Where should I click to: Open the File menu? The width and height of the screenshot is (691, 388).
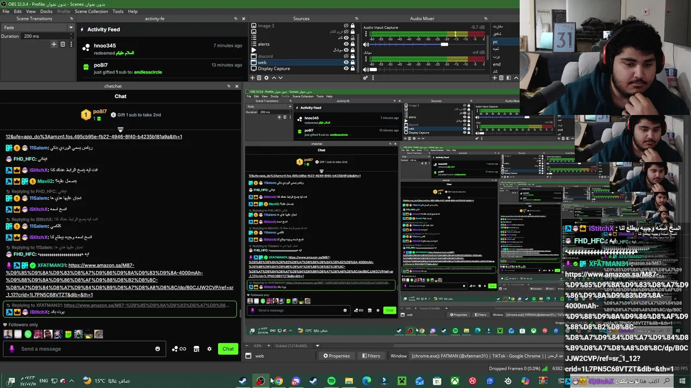point(6,11)
